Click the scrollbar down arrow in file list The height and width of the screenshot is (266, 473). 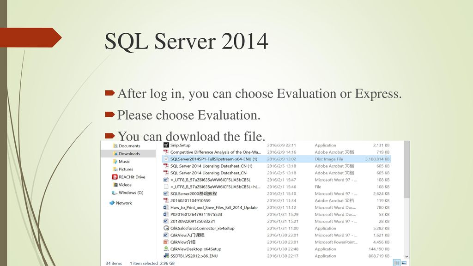pos(406,256)
